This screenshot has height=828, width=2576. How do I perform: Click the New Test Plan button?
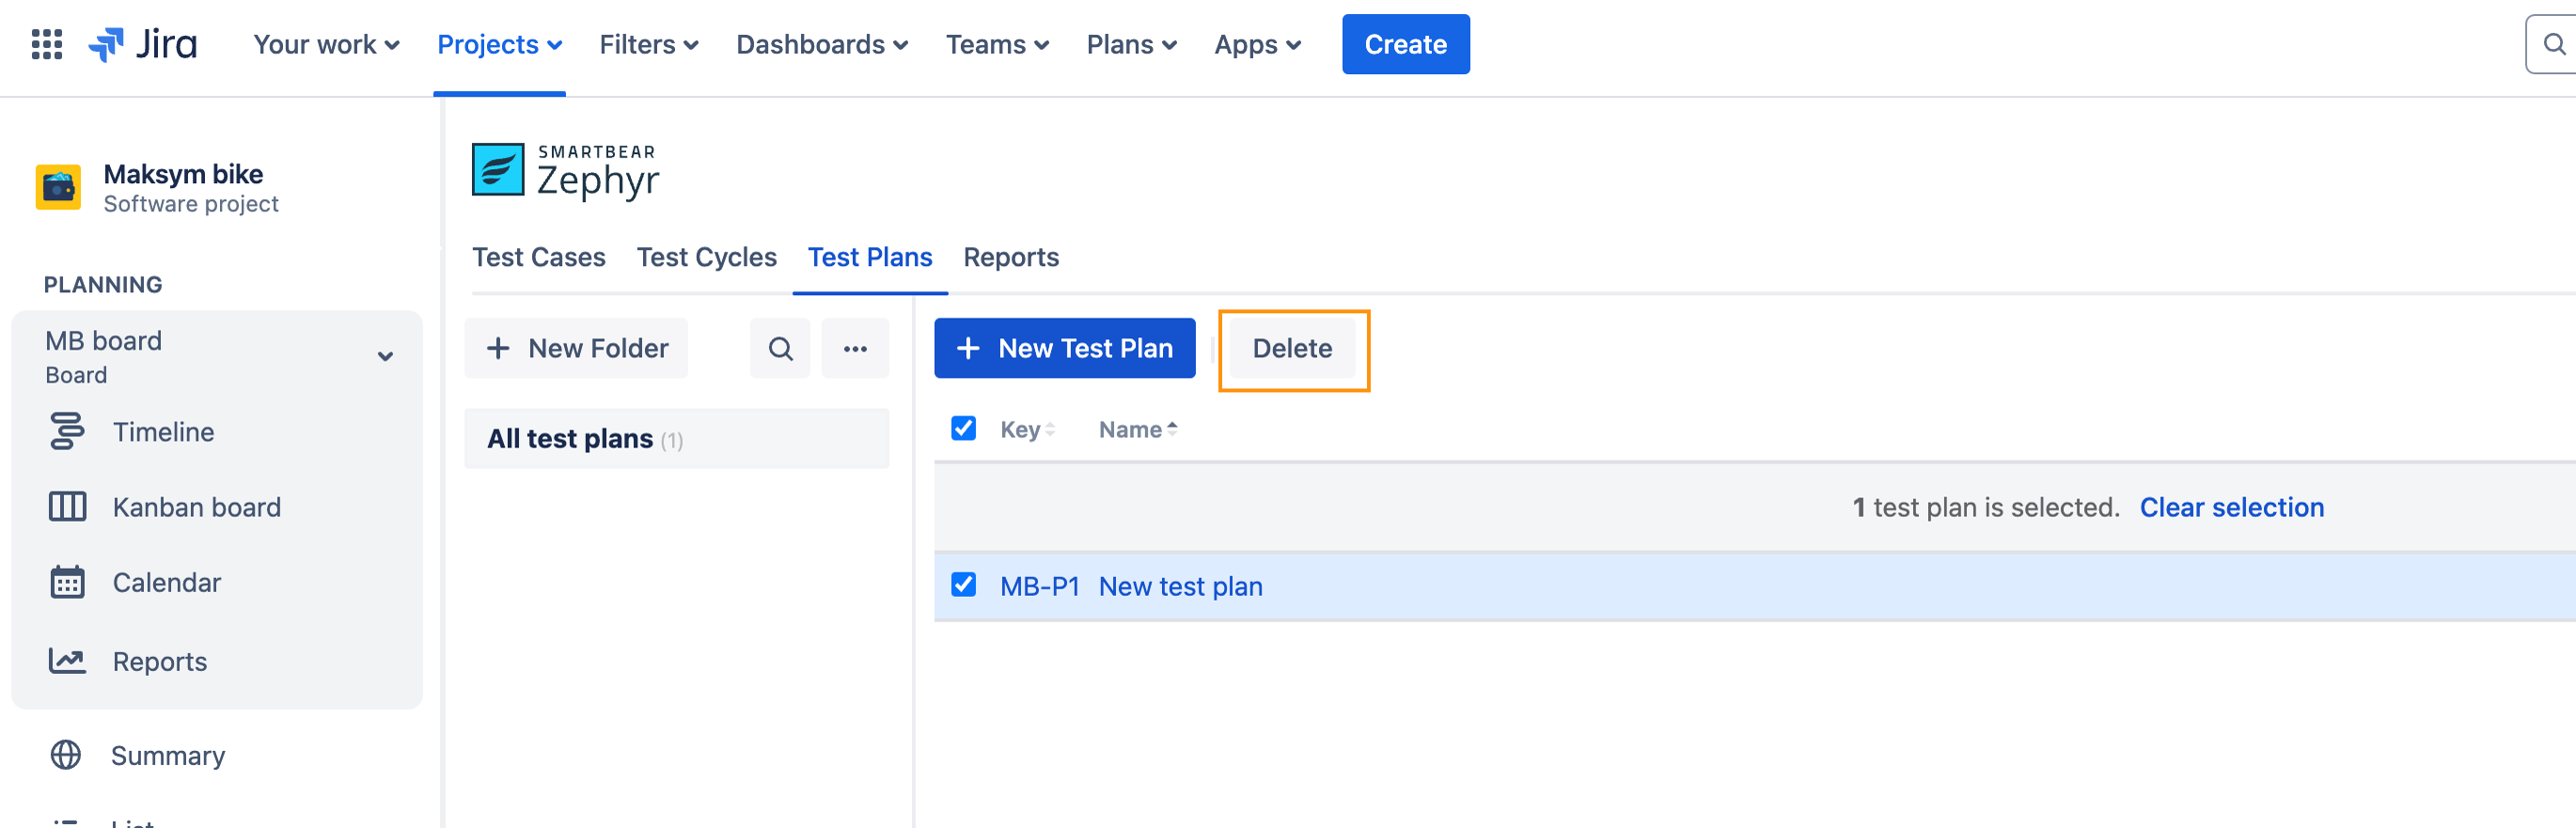(x=1064, y=349)
